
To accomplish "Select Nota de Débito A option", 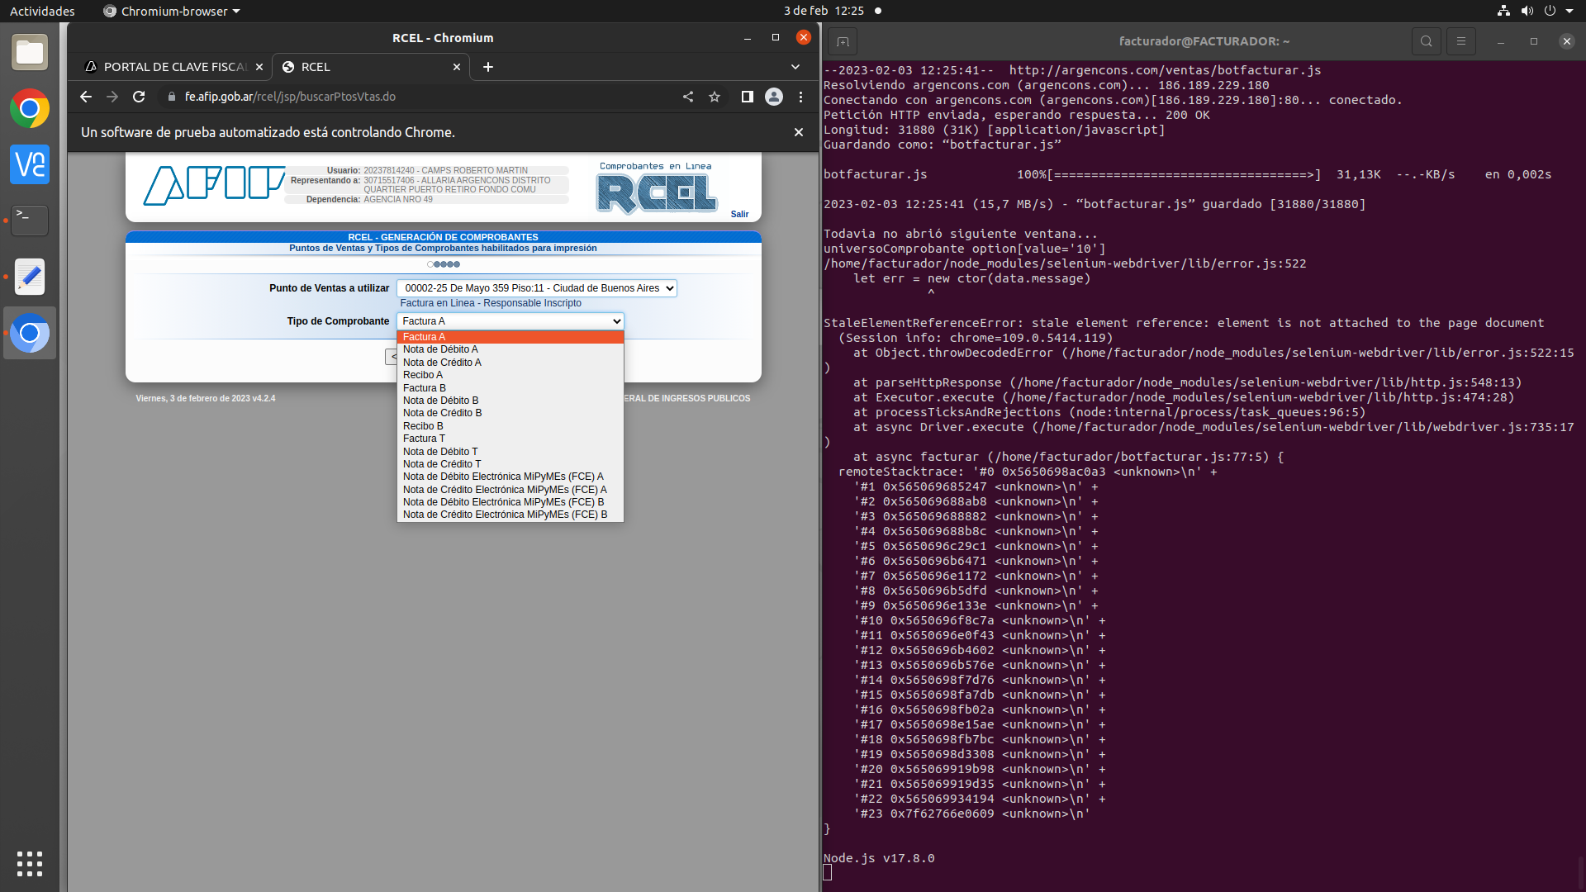I will (x=510, y=349).
